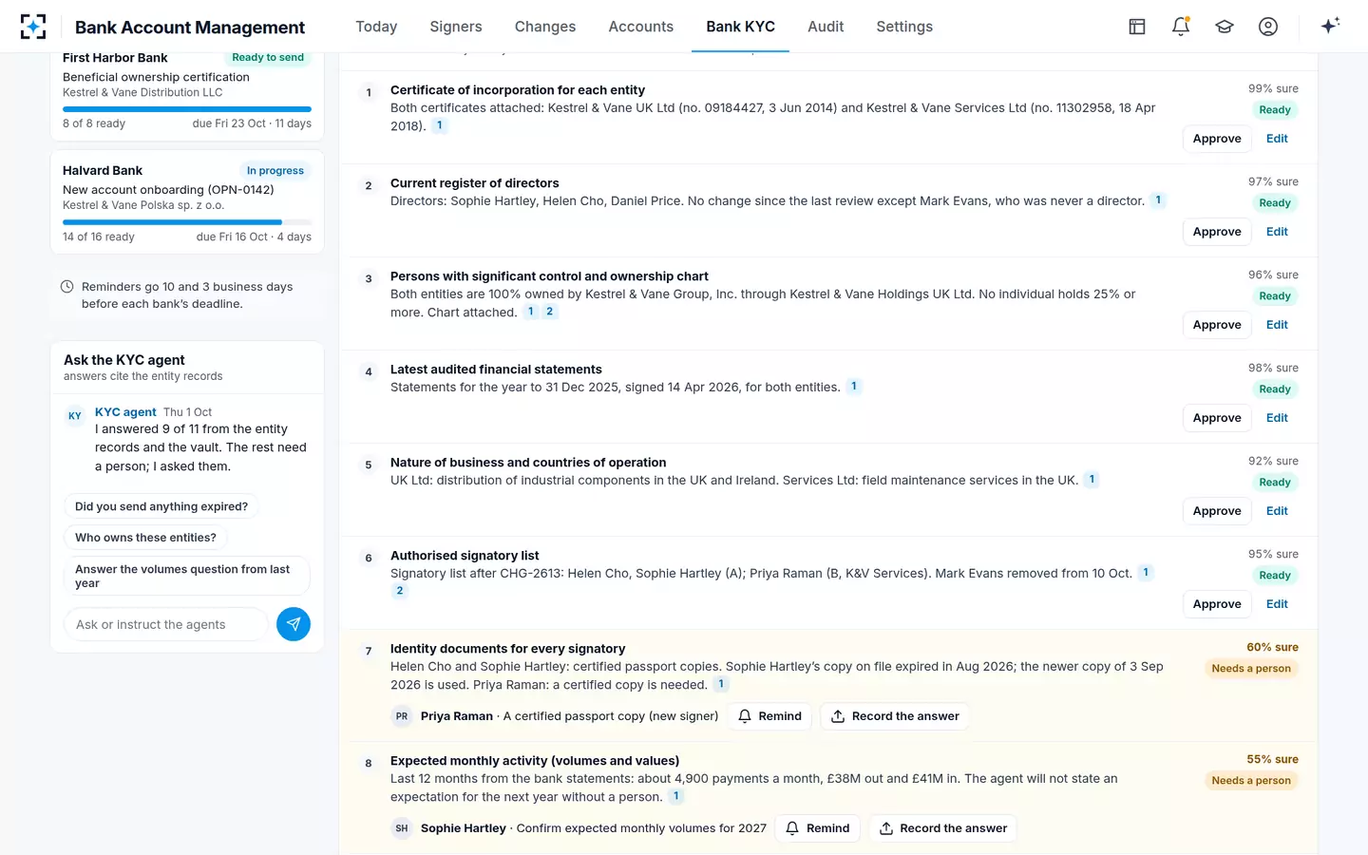Edit the Nature of business answer
This screenshot has height=855, width=1368.
pos(1277,511)
